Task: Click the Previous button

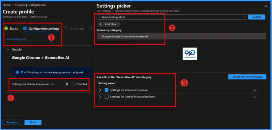Action: tap(12, 122)
